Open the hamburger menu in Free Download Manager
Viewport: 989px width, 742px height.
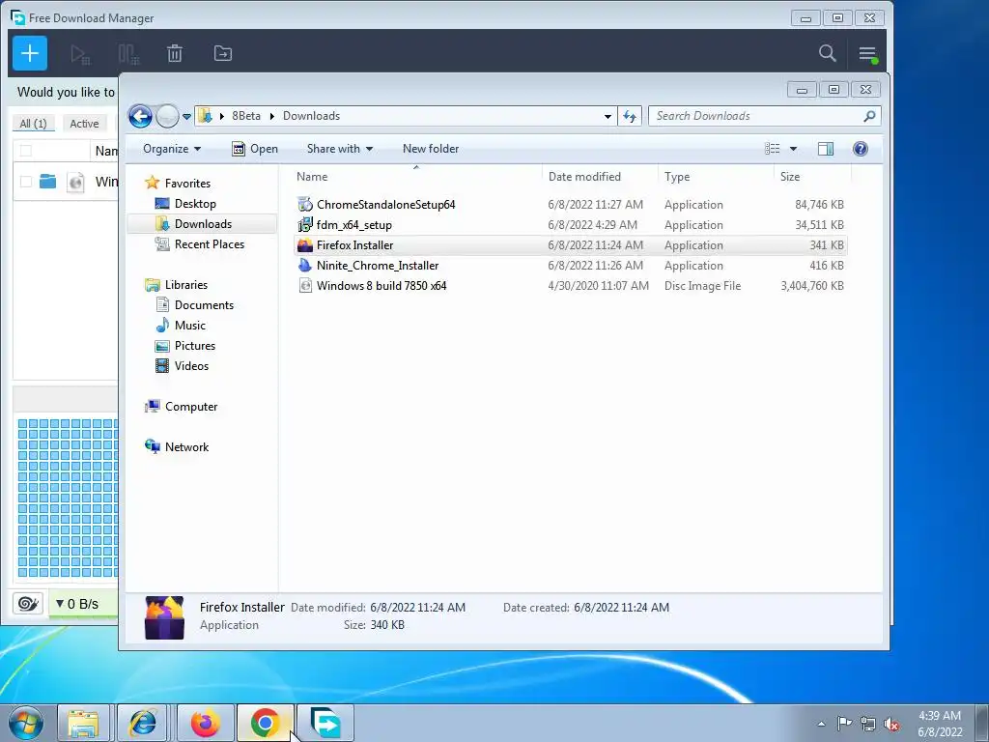[867, 54]
